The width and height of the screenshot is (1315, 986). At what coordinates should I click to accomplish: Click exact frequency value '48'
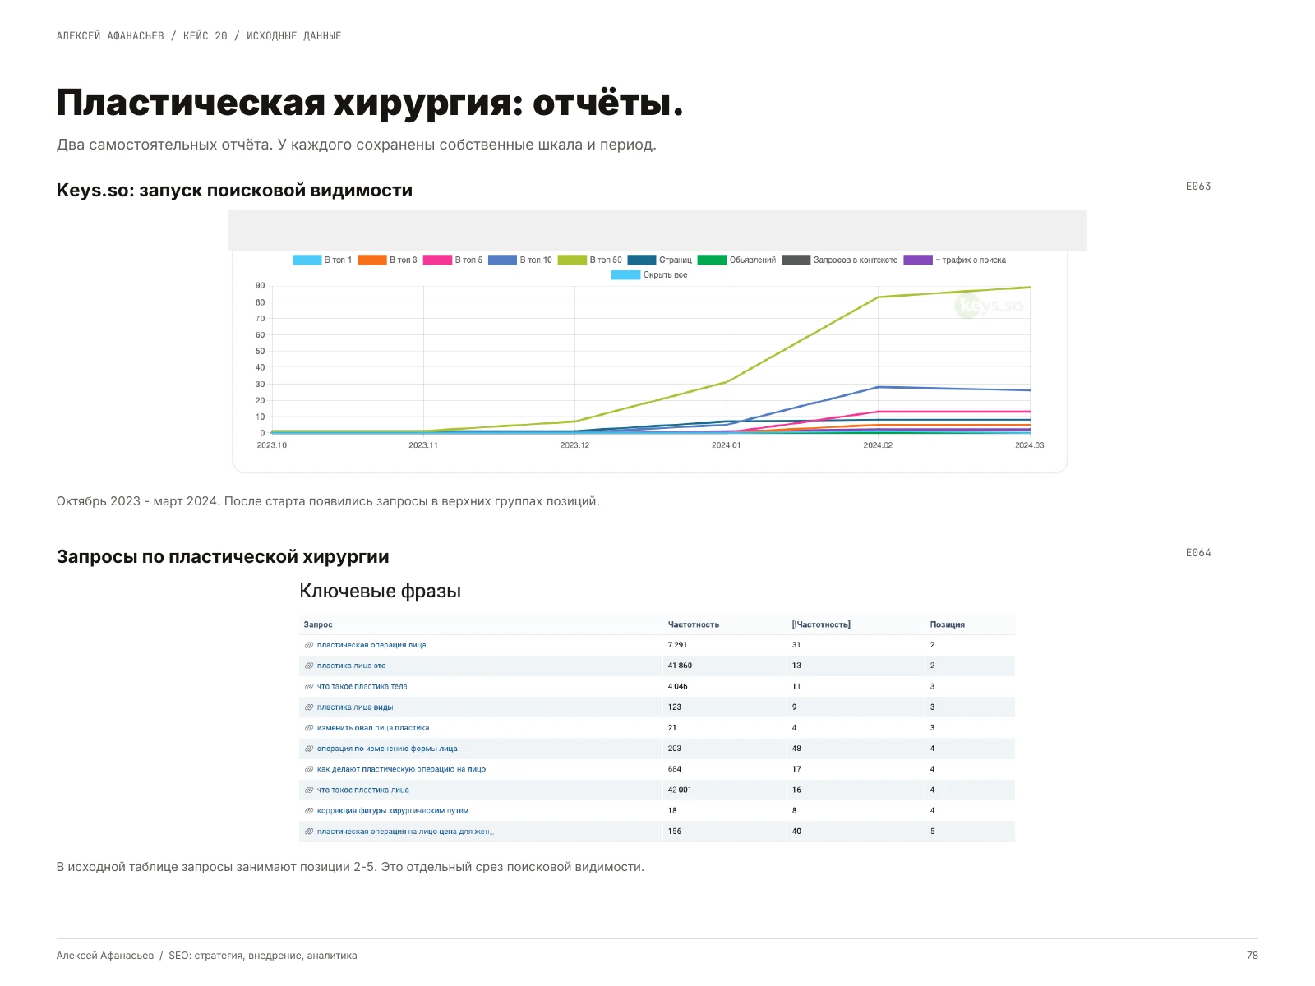[x=796, y=749]
